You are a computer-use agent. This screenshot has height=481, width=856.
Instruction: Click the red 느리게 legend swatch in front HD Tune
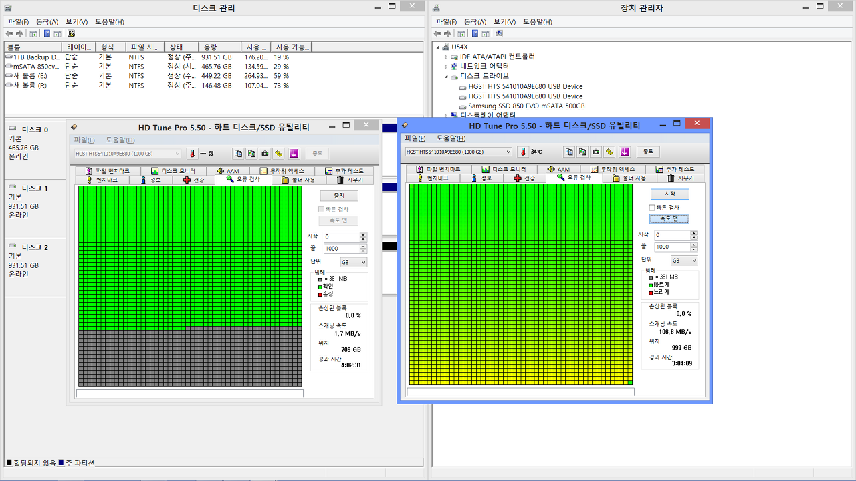pos(651,292)
